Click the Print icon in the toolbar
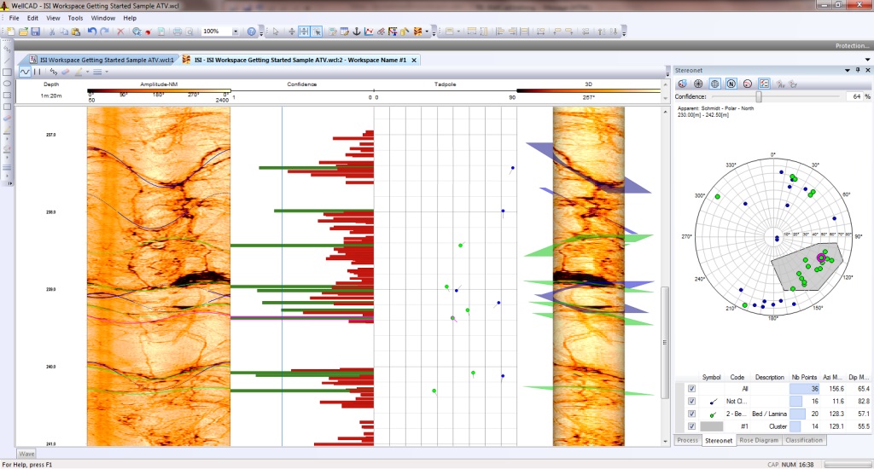 178,32
